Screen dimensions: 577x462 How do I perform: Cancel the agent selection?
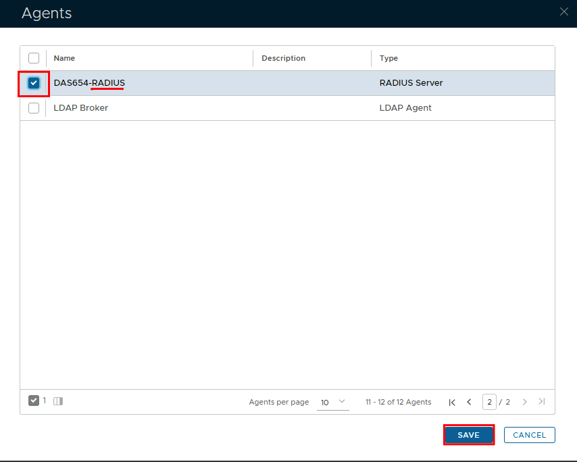point(529,435)
